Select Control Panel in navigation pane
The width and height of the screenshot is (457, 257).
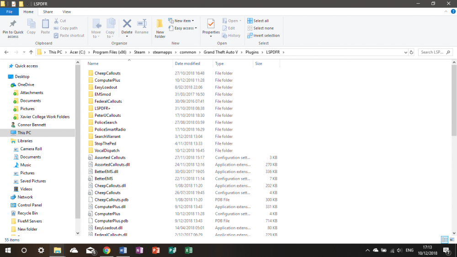coord(29,205)
